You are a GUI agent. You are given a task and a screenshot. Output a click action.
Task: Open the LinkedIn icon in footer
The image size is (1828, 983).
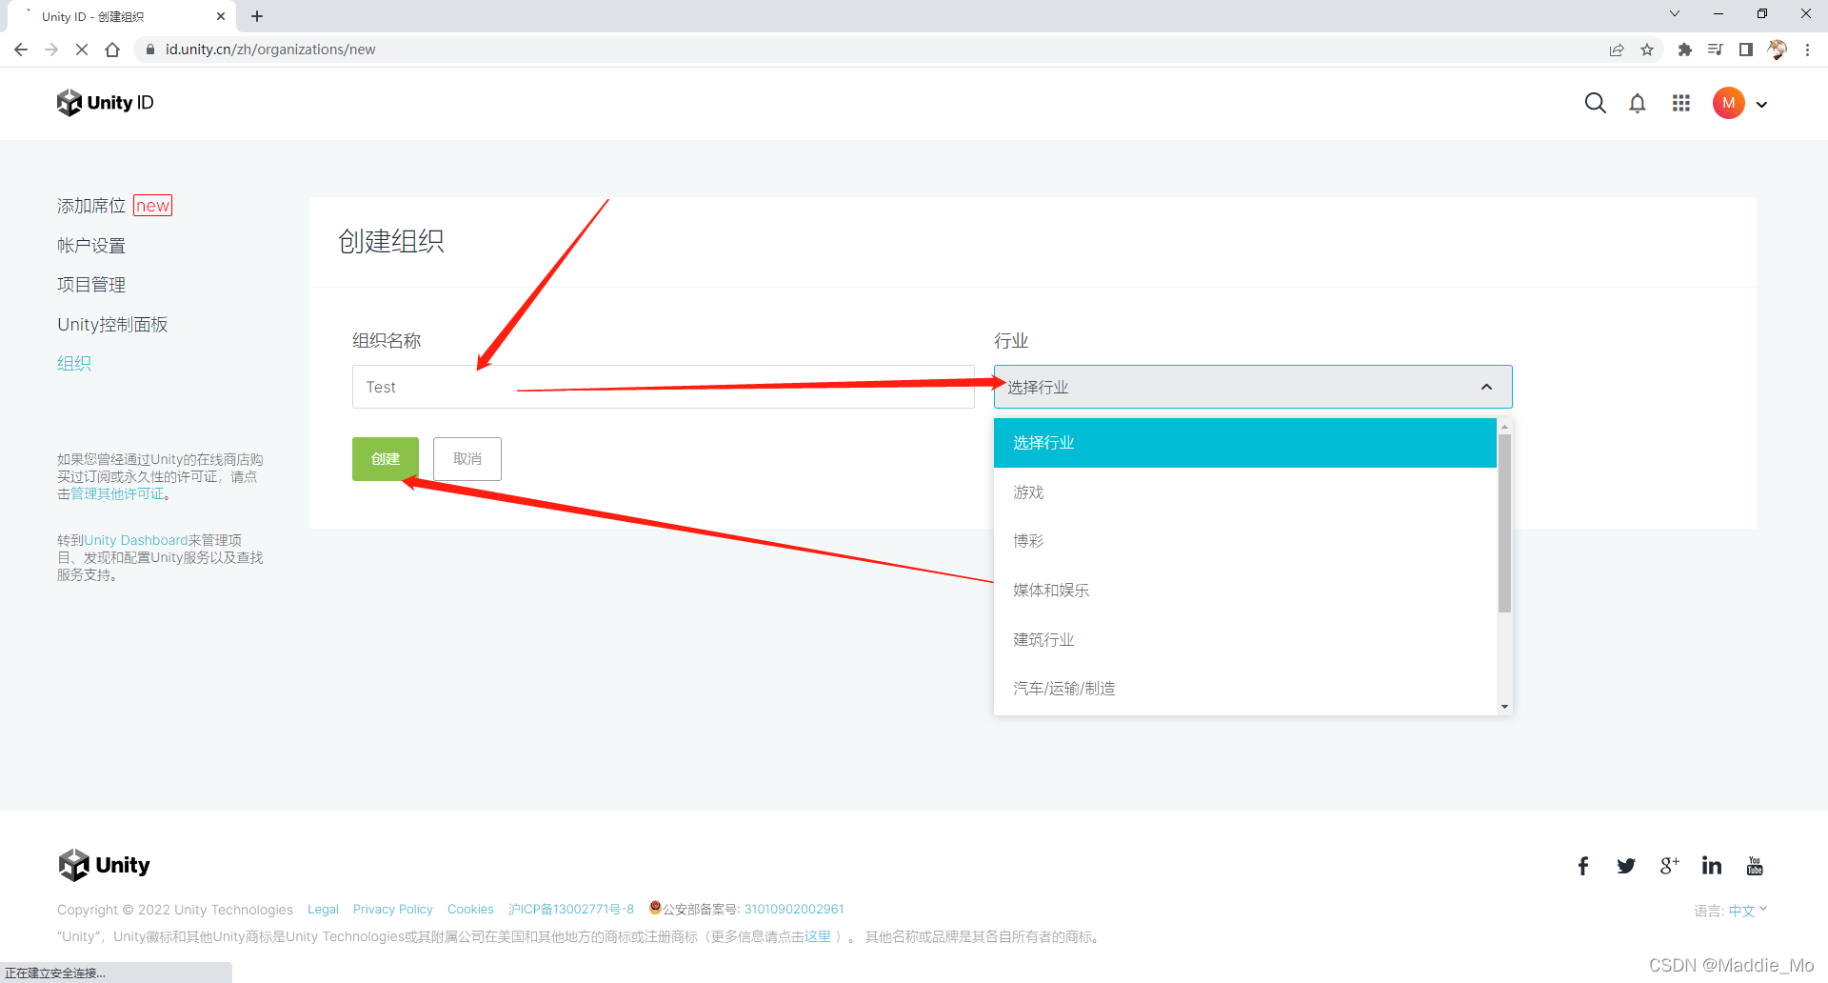pos(1712,866)
